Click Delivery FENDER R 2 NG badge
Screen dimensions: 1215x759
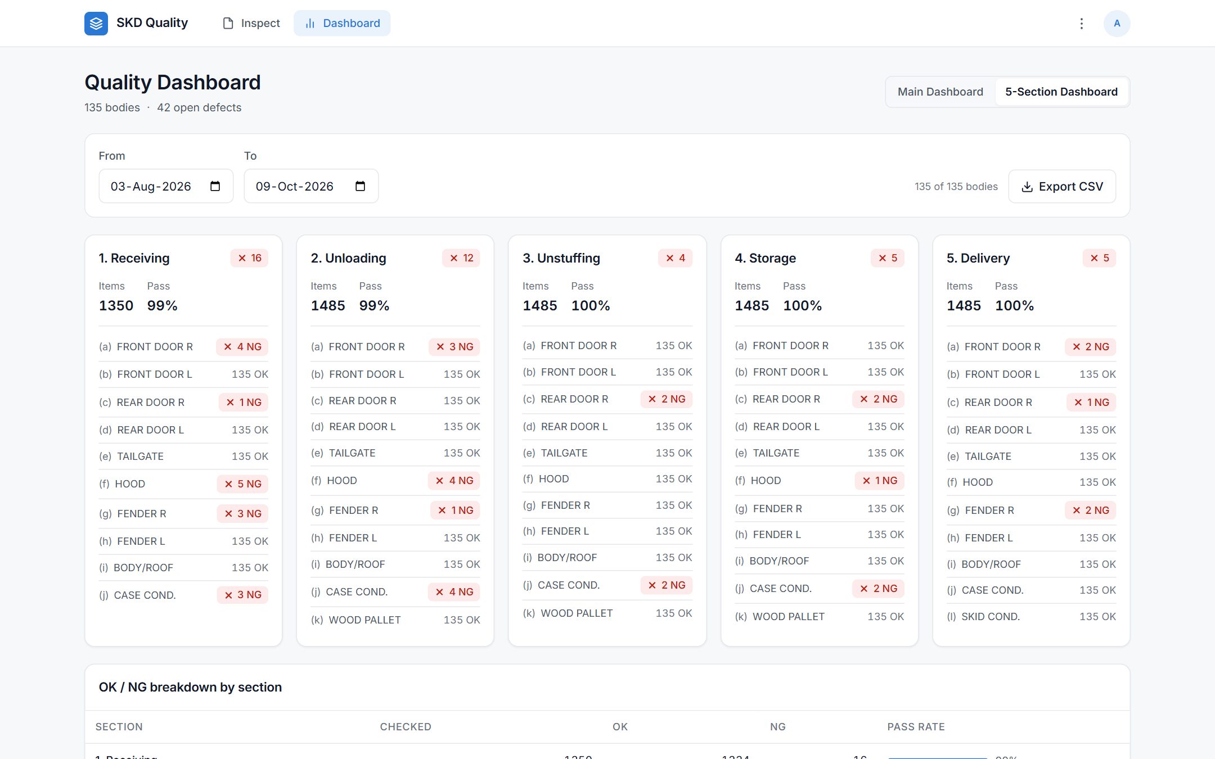click(1091, 510)
